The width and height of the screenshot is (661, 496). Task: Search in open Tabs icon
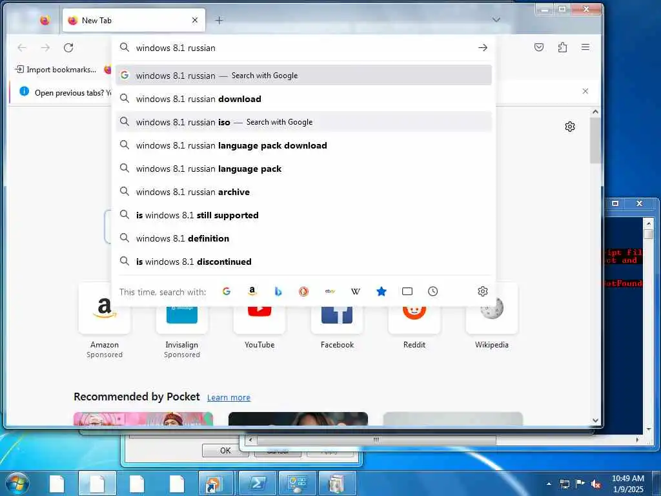407,291
